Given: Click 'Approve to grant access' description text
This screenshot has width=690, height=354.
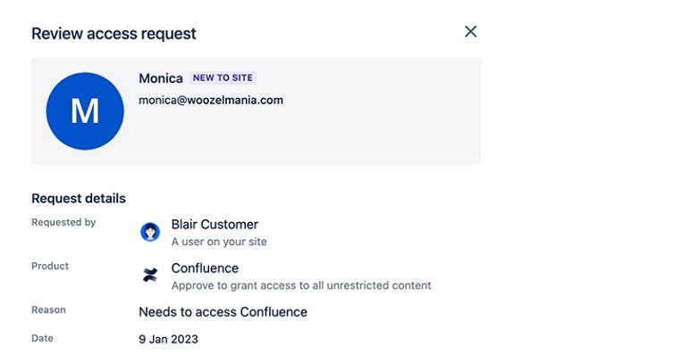Looking at the screenshot, I should (x=301, y=285).
